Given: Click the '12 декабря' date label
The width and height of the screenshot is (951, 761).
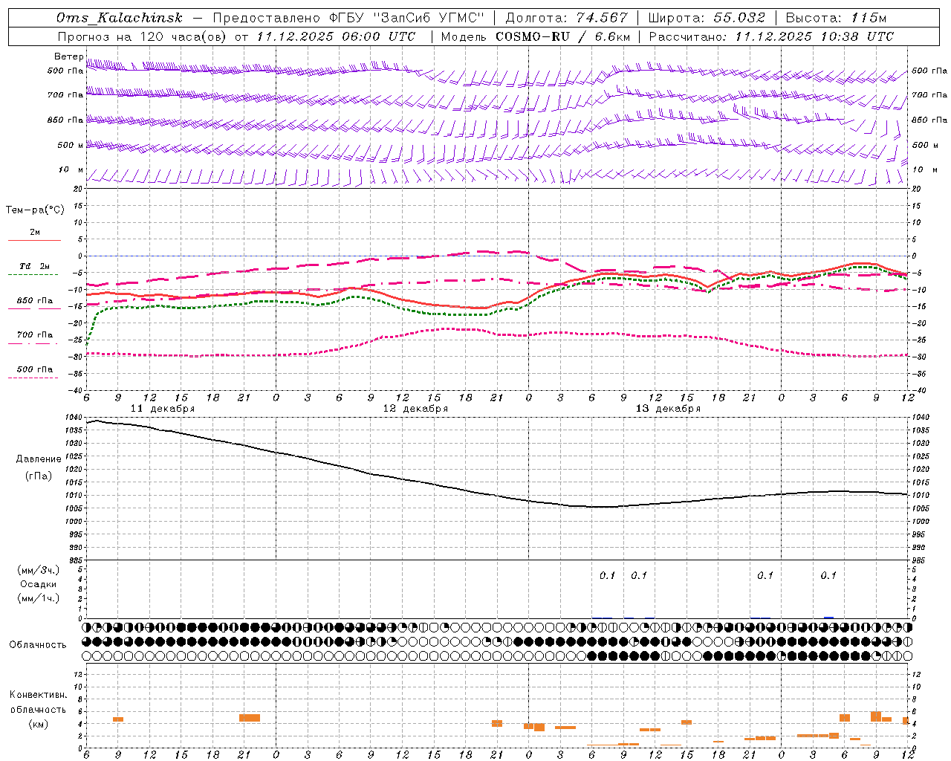Looking at the screenshot, I should [415, 409].
